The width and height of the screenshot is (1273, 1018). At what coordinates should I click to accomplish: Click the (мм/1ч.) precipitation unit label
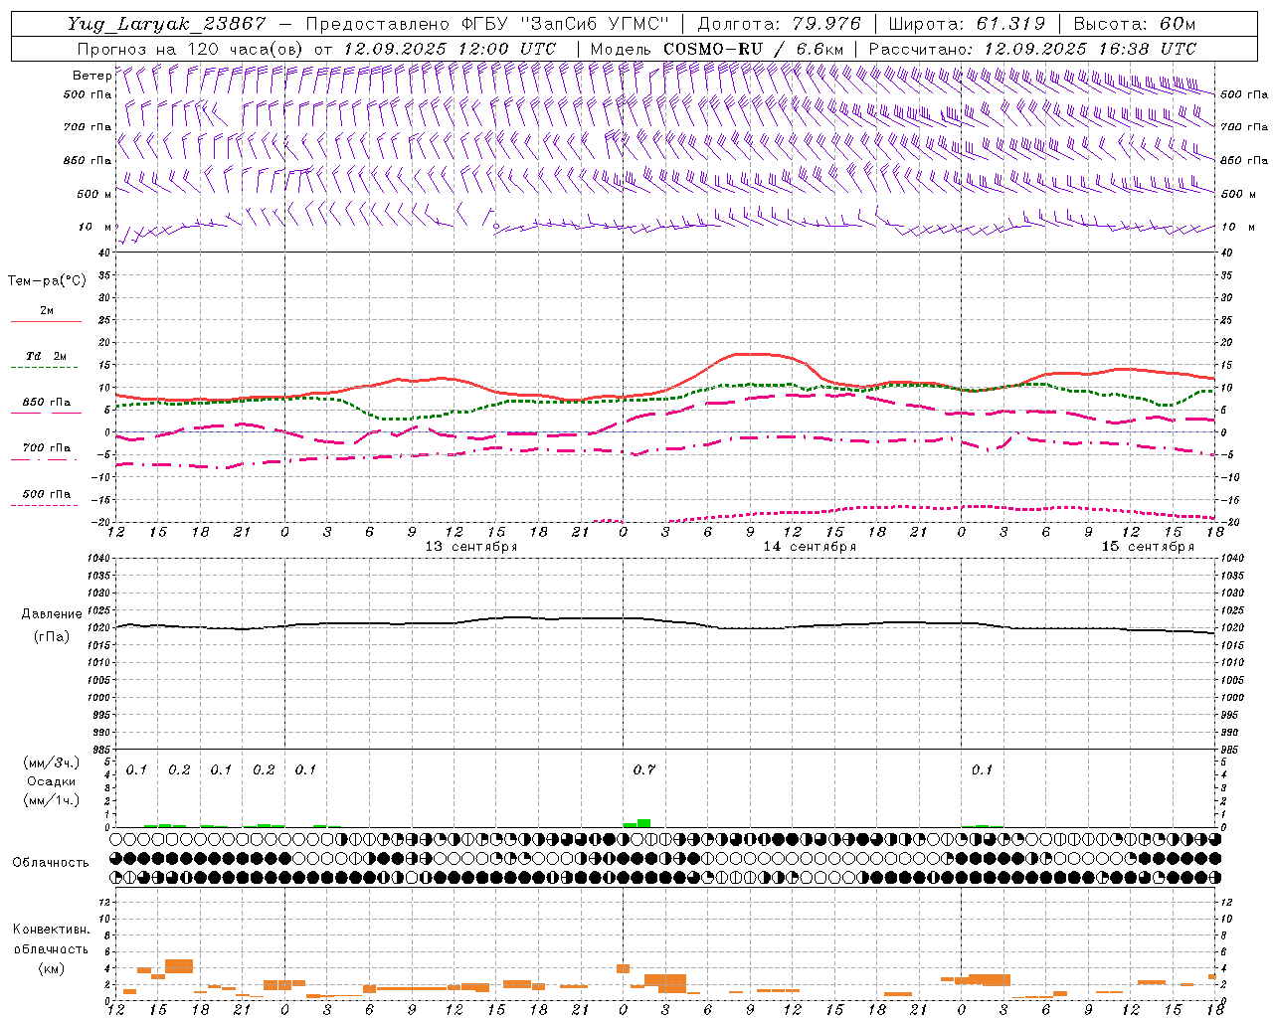click(51, 800)
